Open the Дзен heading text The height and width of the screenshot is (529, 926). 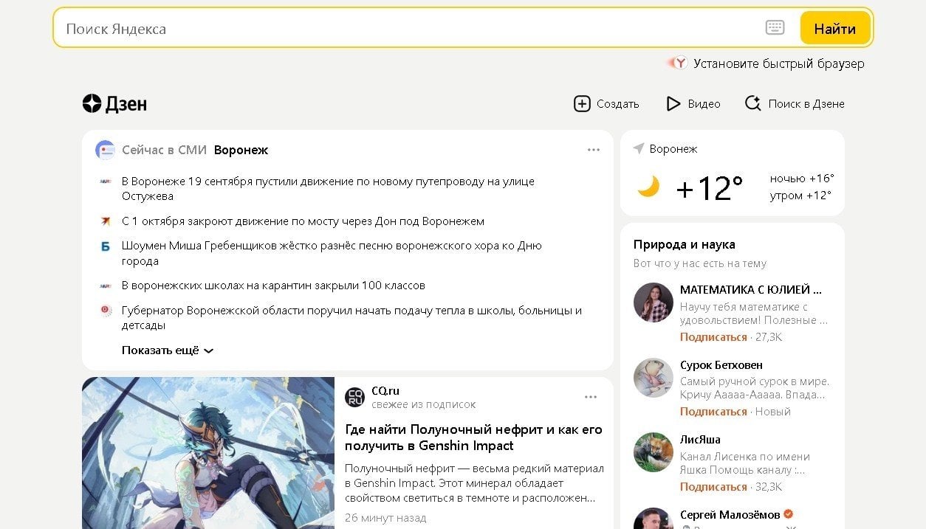(x=126, y=104)
